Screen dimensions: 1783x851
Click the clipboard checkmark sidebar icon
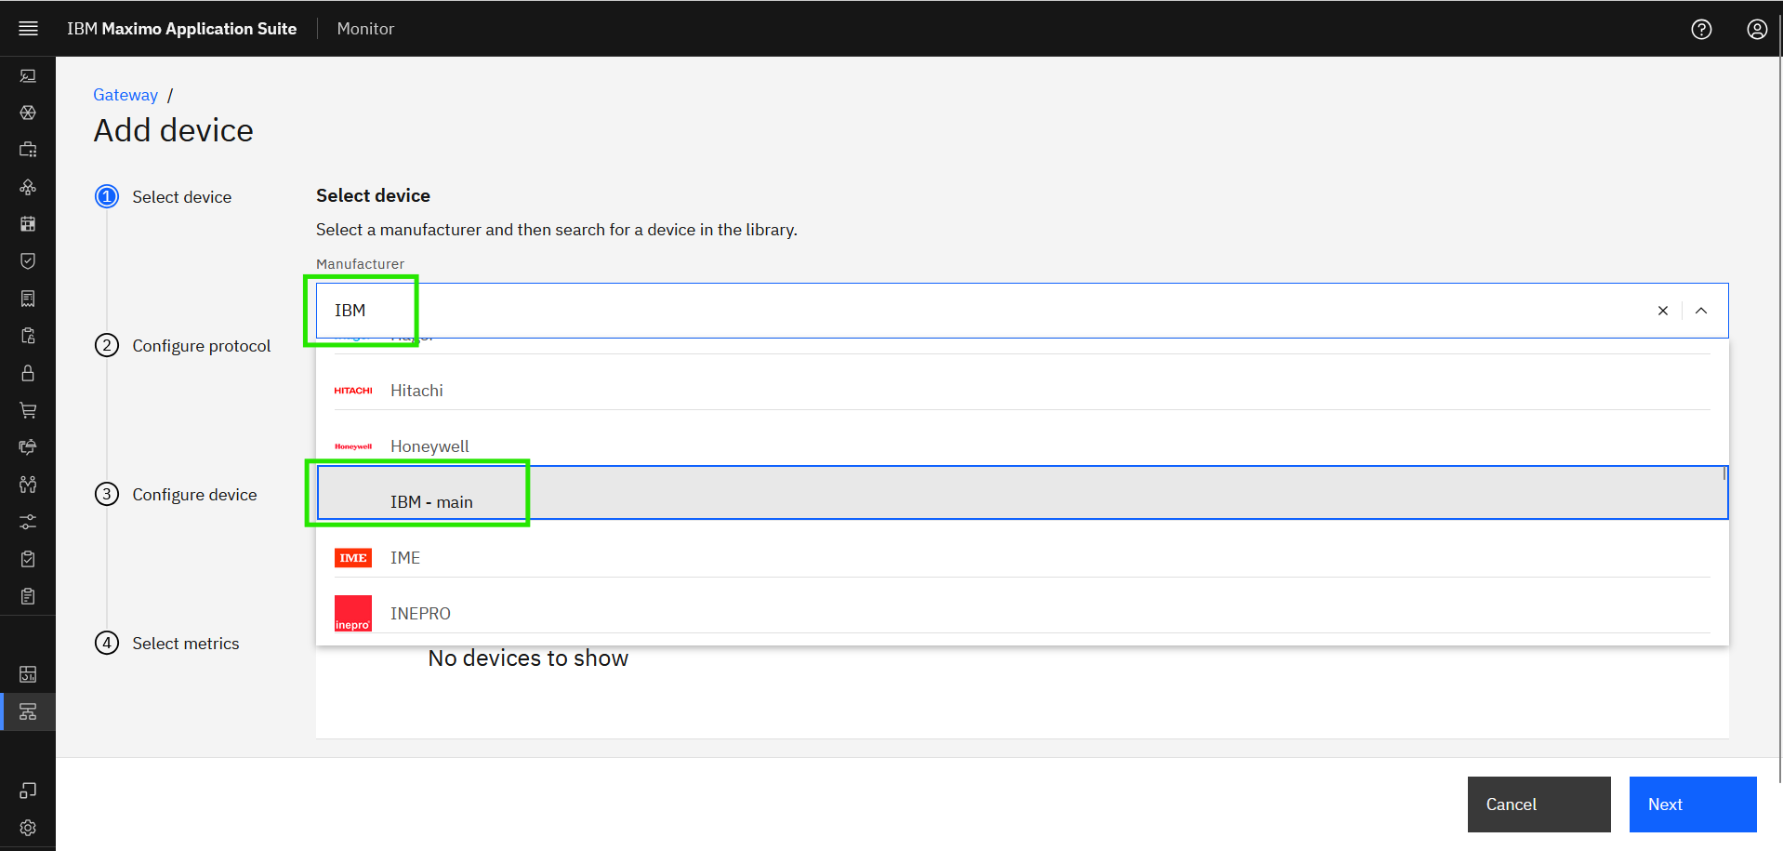(28, 559)
